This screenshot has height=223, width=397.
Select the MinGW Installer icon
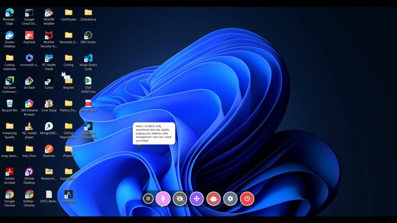pos(49,17)
